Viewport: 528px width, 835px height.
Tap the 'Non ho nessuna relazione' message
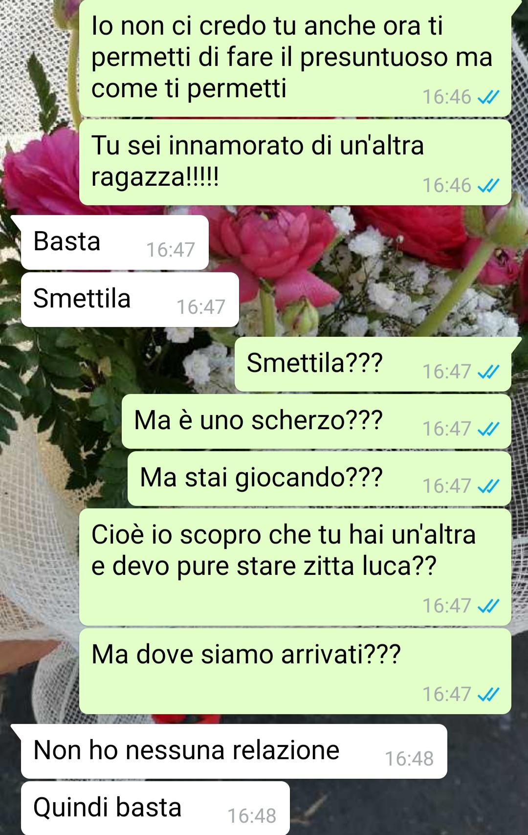tap(234, 751)
